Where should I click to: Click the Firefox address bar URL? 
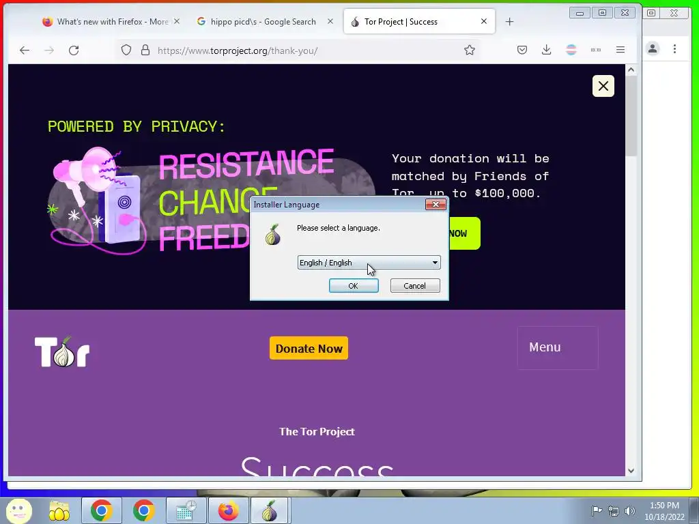[x=237, y=50]
